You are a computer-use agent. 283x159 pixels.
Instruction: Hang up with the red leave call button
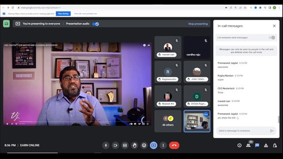pyautogui.click(x=174, y=145)
